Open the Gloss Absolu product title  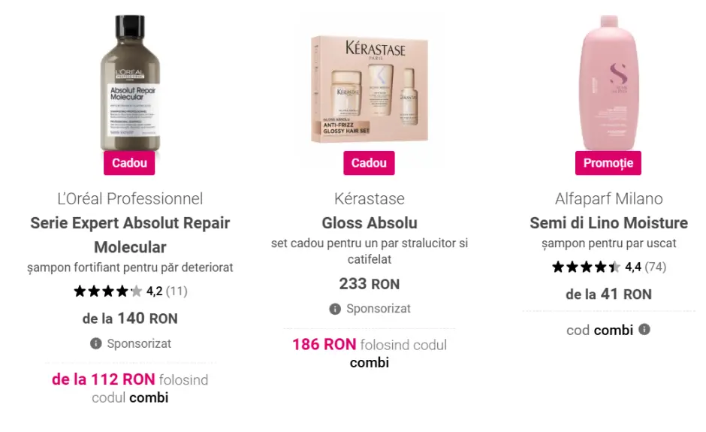pyautogui.click(x=370, y=223)
